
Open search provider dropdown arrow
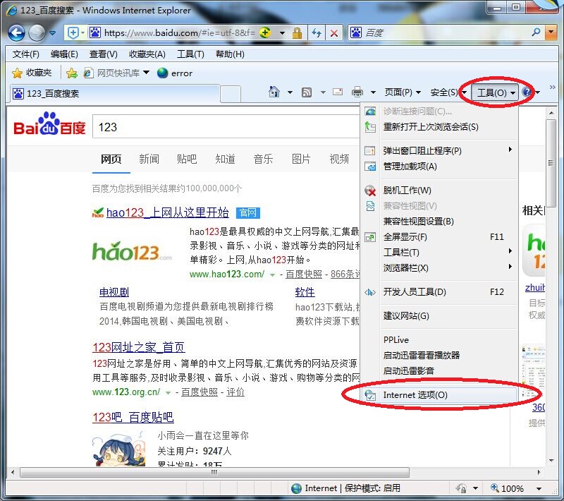[551, 32]
